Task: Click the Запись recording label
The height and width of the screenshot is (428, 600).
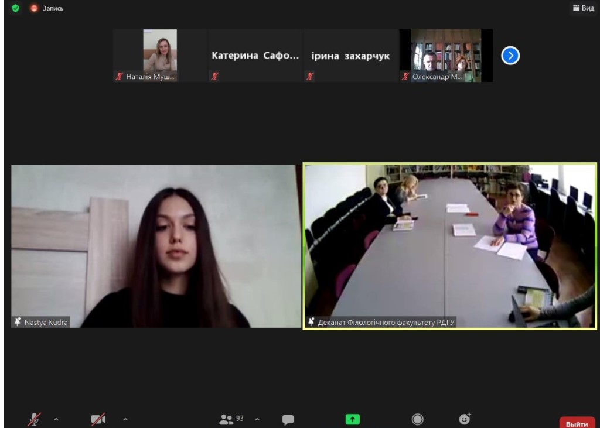Action: tap(53, 8)
